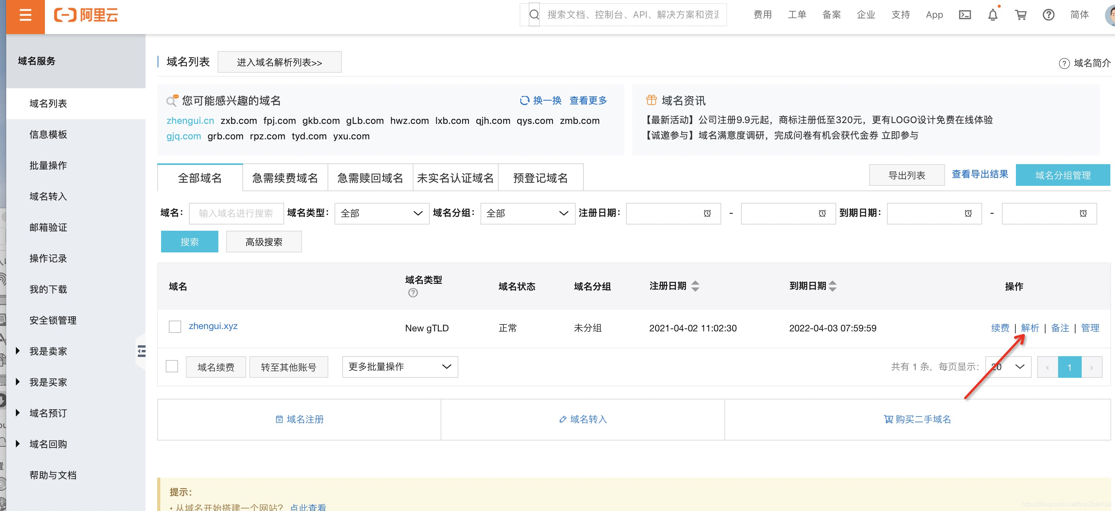Open the help question mark icon
This screenshot has width=1115, height=511.
(1048, 15)
